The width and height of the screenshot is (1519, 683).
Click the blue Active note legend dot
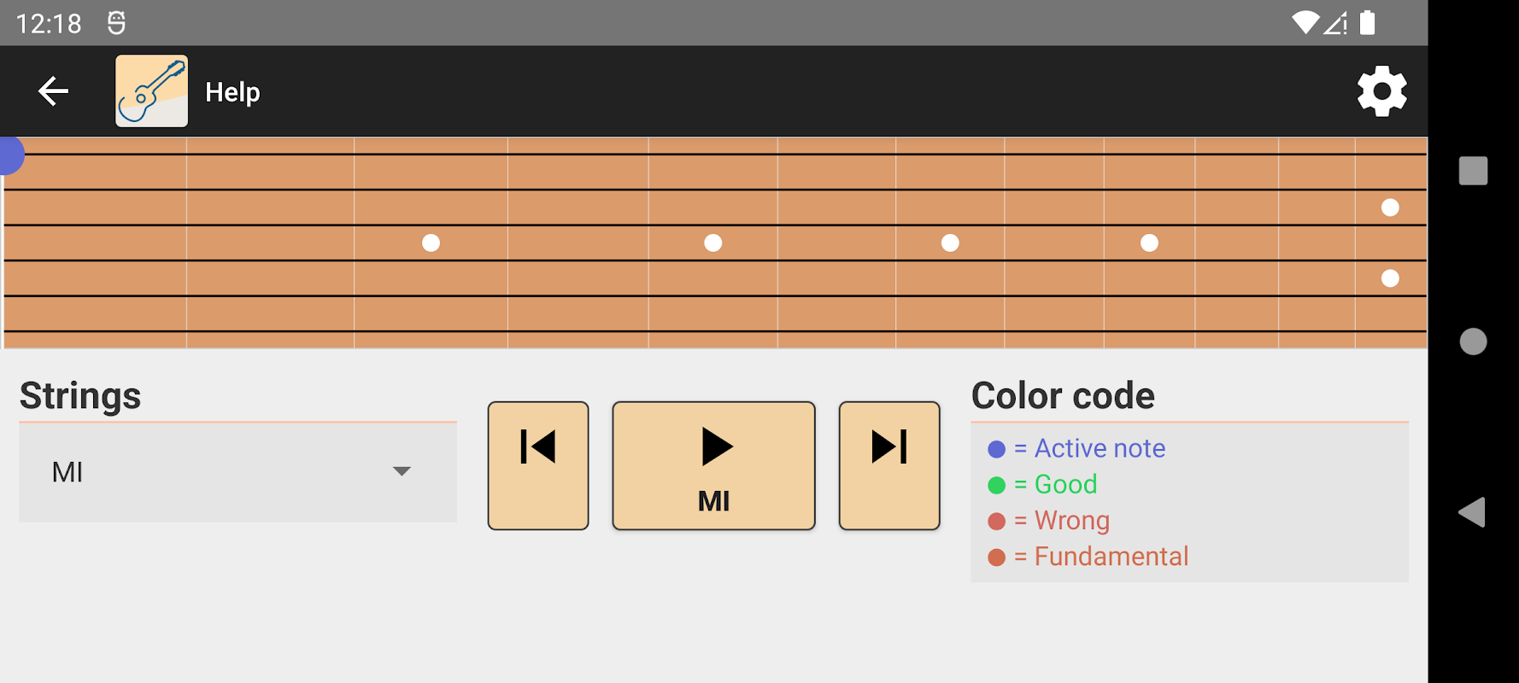[x=996, y=449]
